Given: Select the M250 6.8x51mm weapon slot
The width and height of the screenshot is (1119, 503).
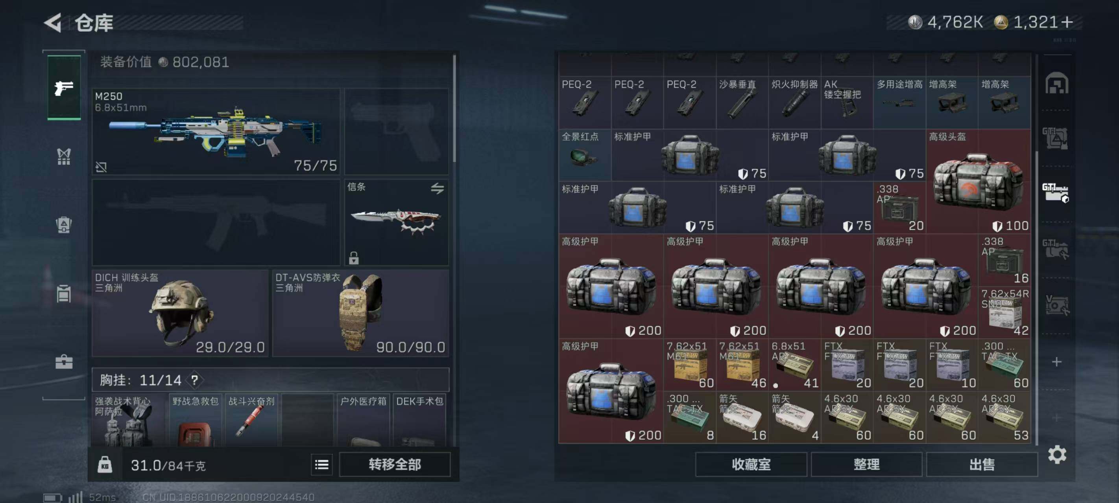Looking at the screenshot, I should (x=216, y=132).
